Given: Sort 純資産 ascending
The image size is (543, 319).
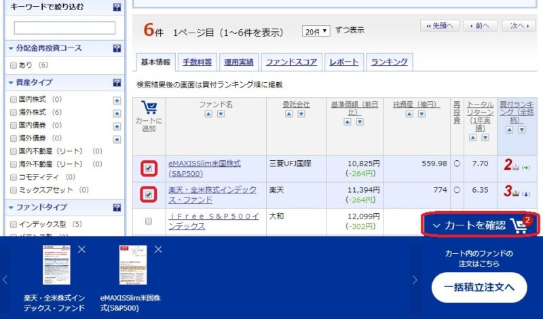Looking at the screenshot, I should 409,114.
